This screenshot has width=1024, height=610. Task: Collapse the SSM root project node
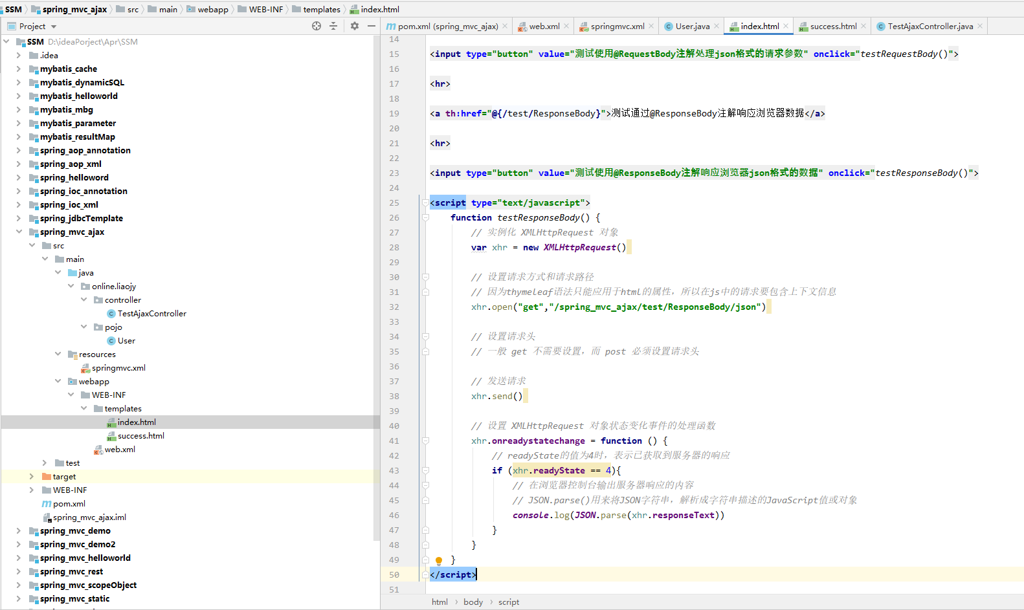pyautogui.click(x=6, y=41)
